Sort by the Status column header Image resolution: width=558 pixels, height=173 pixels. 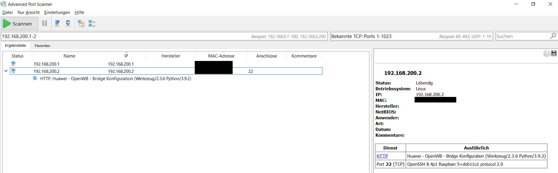click(17, 56)
